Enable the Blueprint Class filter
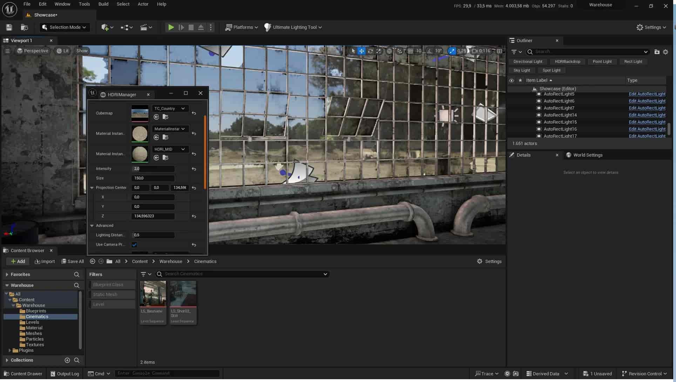Image resolution: width=676 pixels, height=382 pixels. pyautogui.click(x=111, y=285)
